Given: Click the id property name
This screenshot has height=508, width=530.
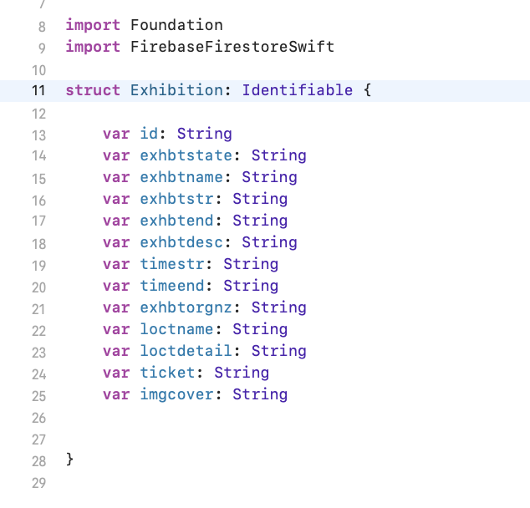Looking at the screenshot, I should pyautogui.click(x=149, y=134).
